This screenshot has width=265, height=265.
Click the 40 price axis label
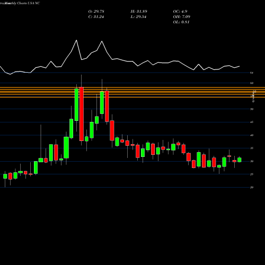252,135
